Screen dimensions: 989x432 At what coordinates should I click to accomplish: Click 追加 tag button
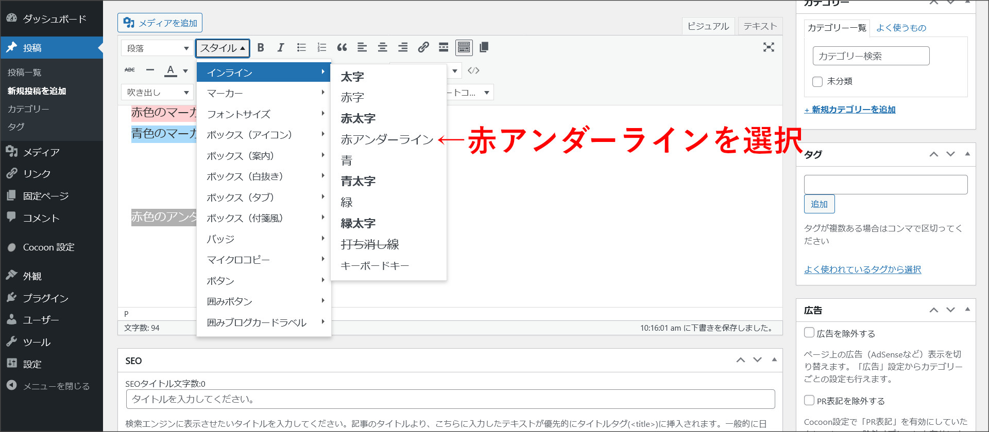click(819, 204)
